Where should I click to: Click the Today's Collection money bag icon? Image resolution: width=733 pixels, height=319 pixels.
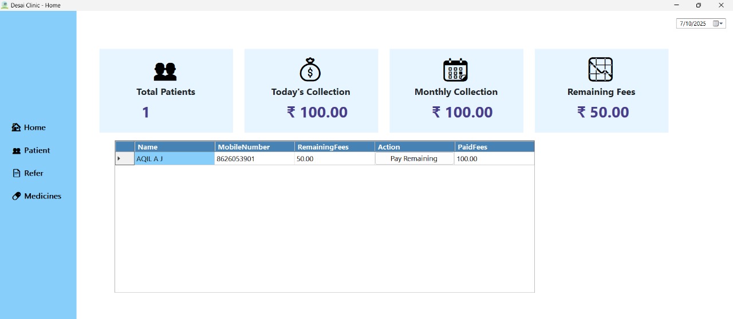click(310, 70)
